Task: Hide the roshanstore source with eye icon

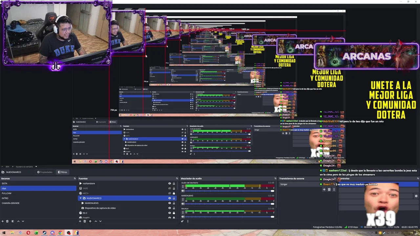Action: point(170,184)
